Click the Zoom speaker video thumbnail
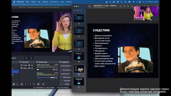171x96 pixels. (146, 13)
